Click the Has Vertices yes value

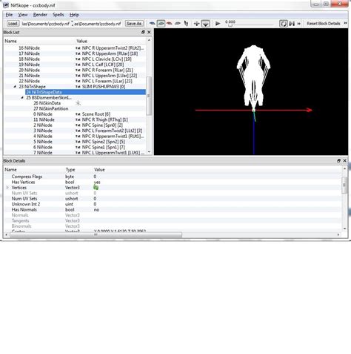[97, 183]
